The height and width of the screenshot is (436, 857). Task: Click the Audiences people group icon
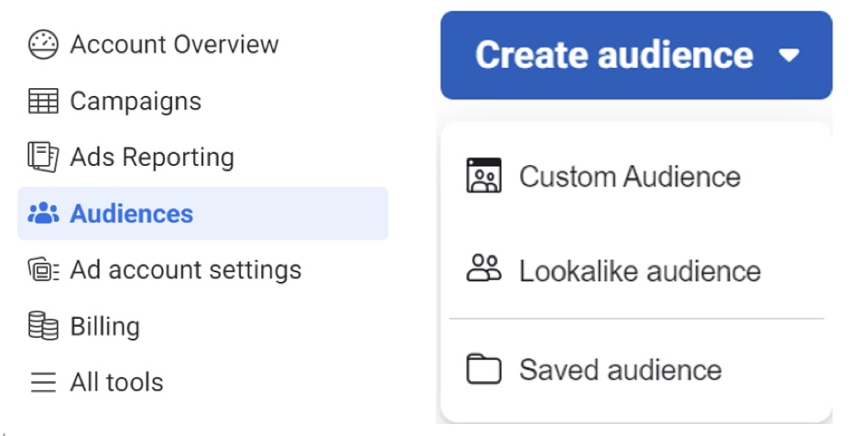(43, 213)
